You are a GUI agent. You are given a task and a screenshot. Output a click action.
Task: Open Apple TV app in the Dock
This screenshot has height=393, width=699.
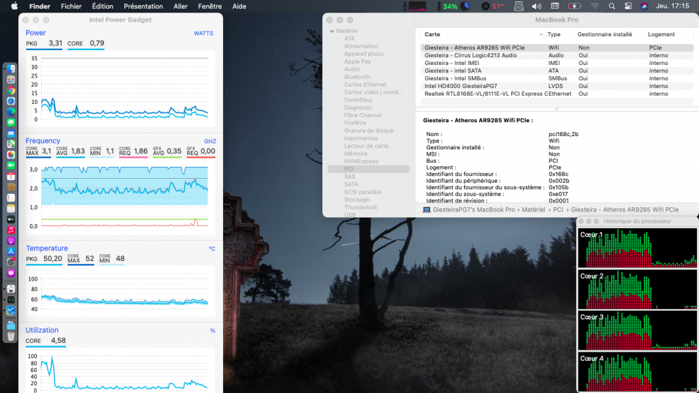(10, 219)
